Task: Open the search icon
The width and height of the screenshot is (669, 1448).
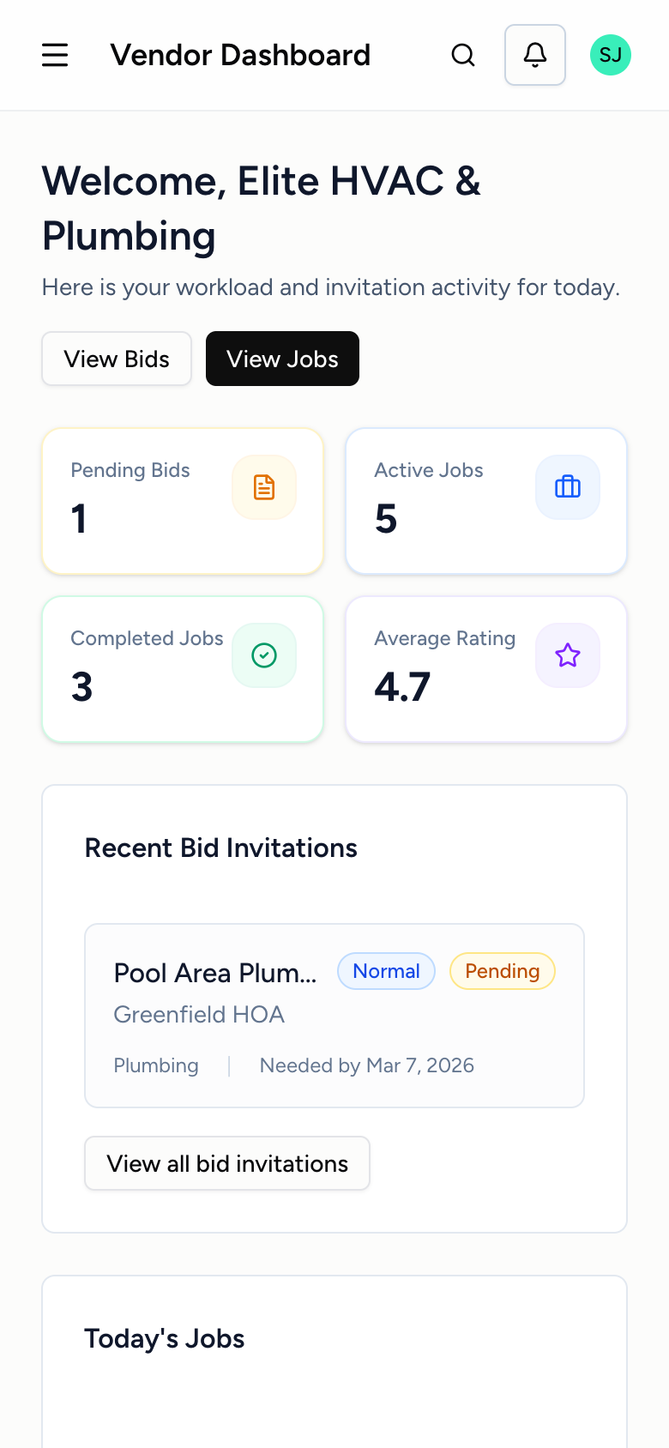Action: pyautogui.click(x=463, y=54)
